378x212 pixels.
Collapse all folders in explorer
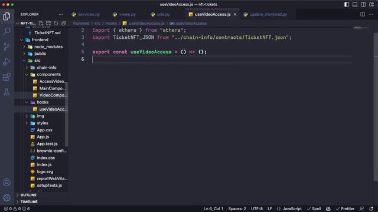[x=63, y=24]
